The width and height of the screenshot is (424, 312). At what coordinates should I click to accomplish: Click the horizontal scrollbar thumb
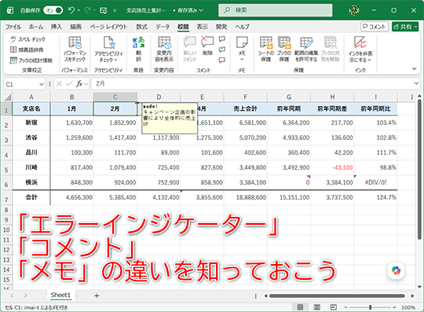[x=337, y=295]
